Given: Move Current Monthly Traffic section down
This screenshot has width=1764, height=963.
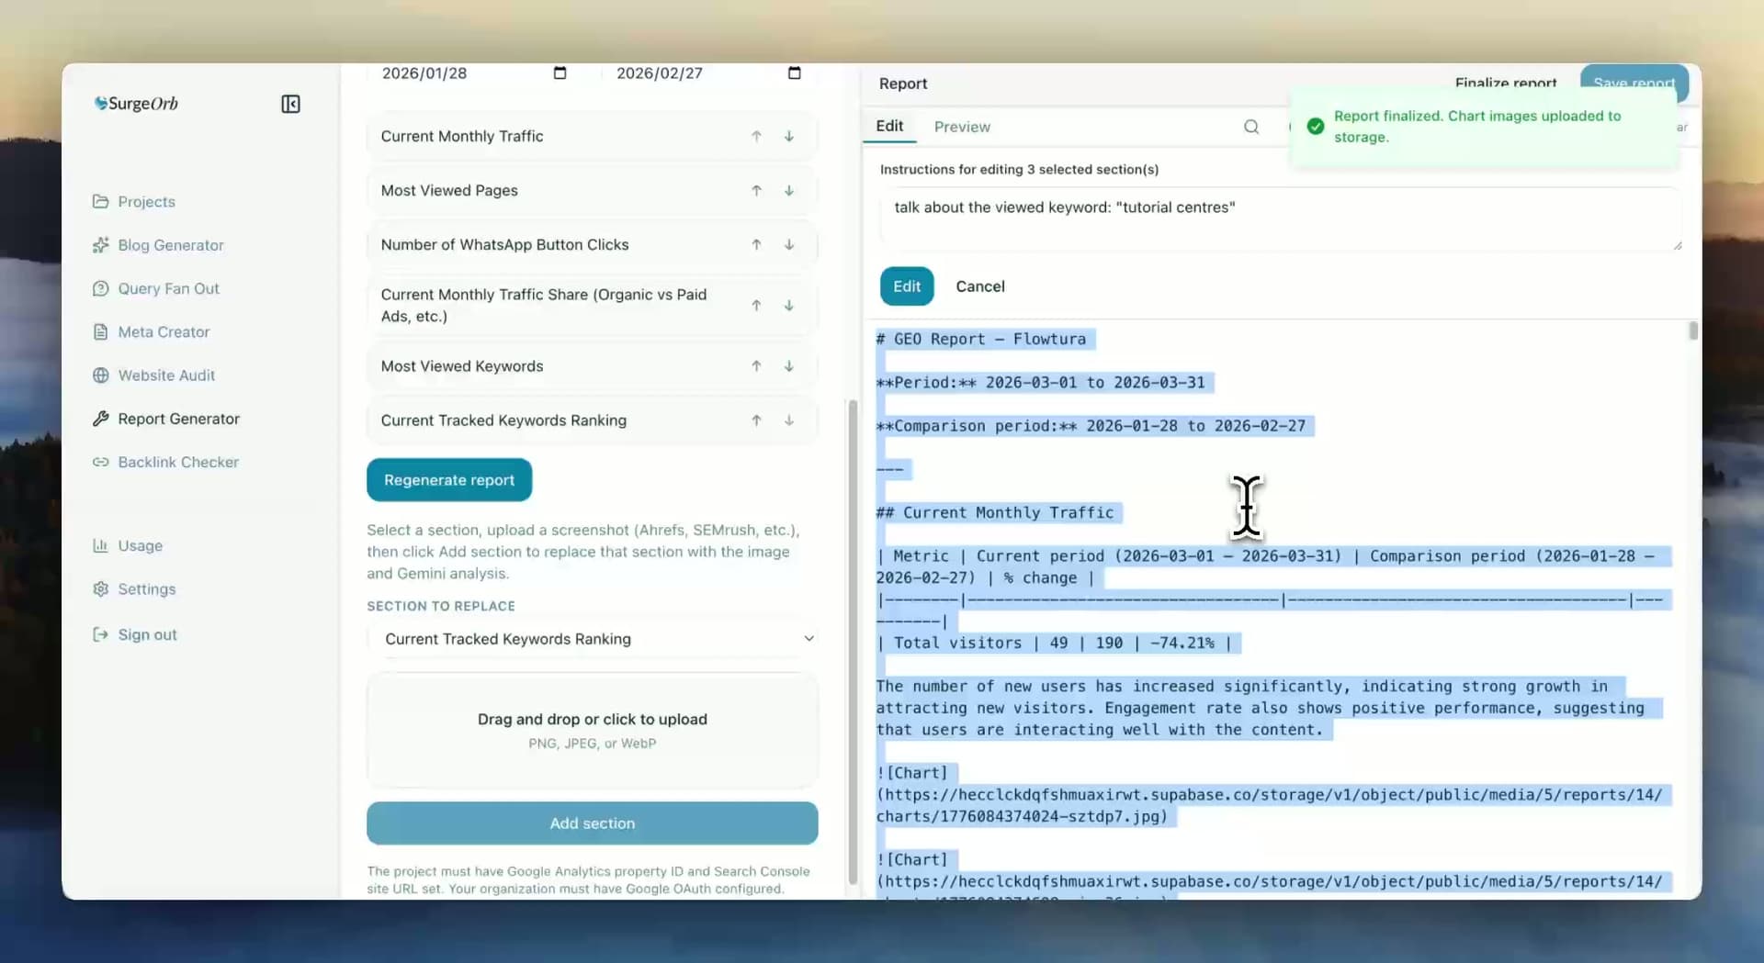Looking at the screenshot, I should (788, 137).
